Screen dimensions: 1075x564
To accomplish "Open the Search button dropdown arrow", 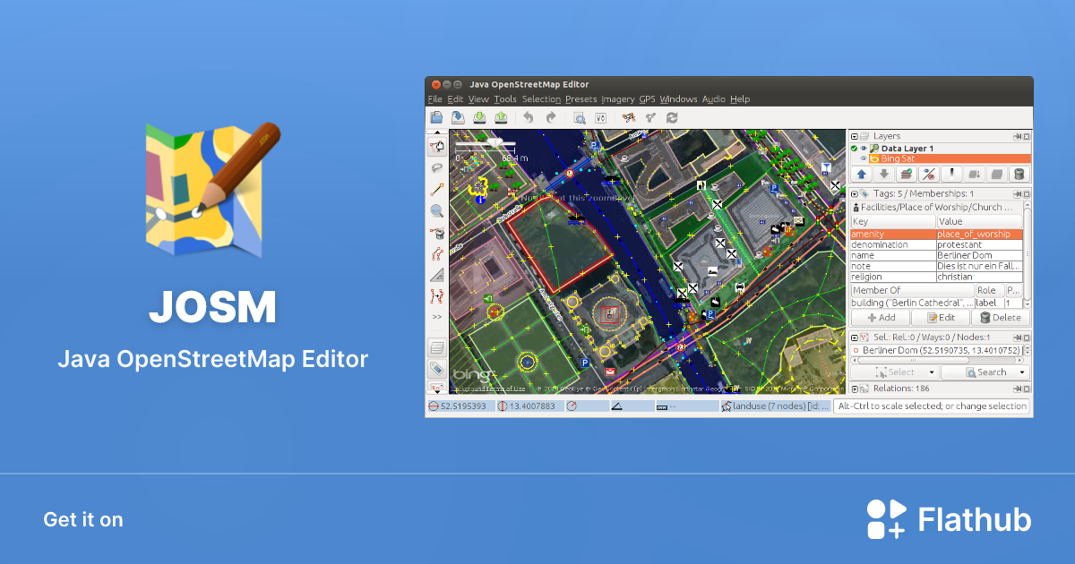I will click(1022, 372).
